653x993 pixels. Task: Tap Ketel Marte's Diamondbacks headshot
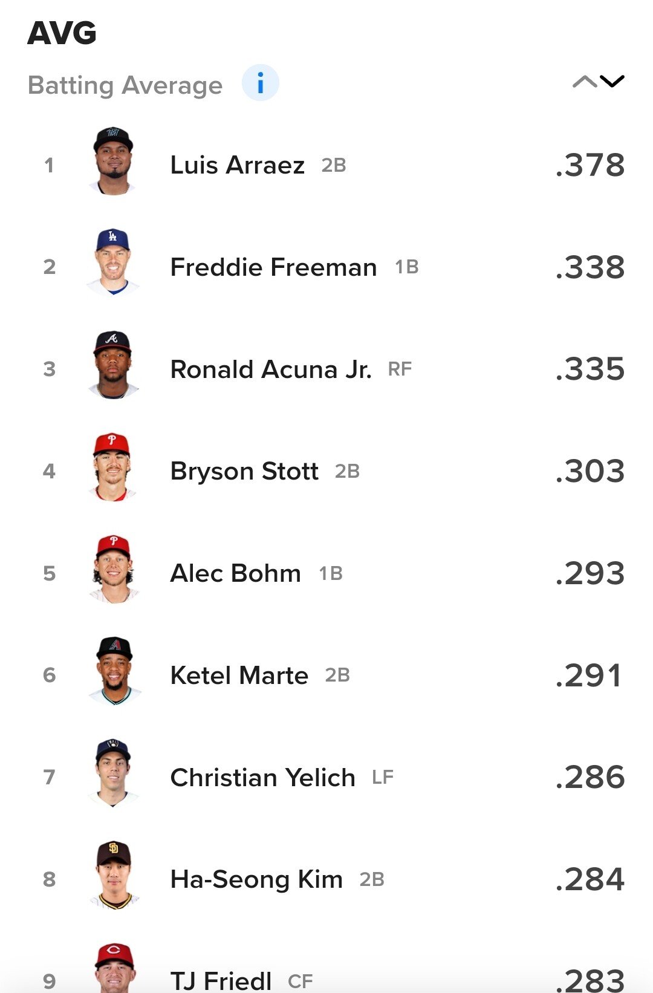(114, 671)
